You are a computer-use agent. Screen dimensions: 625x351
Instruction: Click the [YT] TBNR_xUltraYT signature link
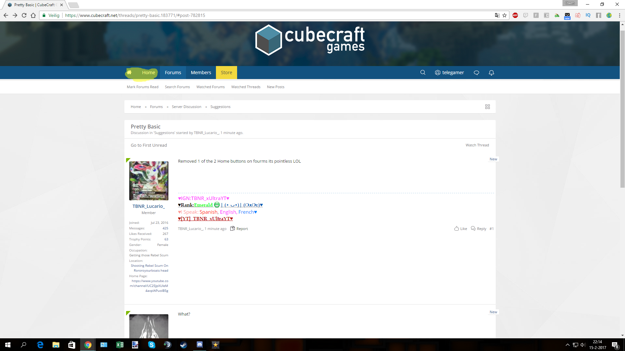206,219
